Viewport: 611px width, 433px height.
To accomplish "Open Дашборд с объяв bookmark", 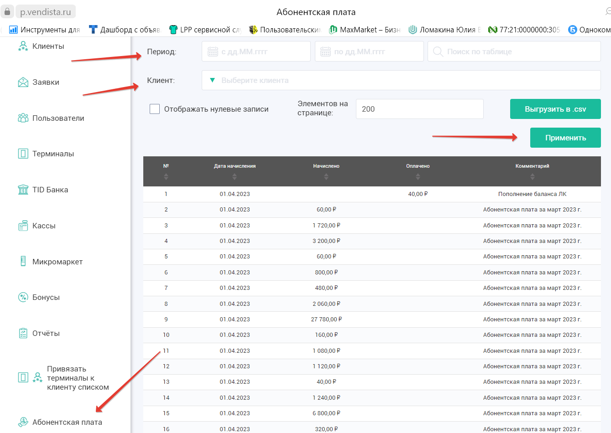I will click(x=124, y=30).
